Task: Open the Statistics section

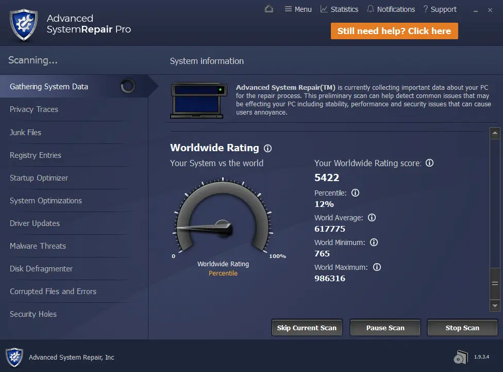Action: pos(340,9)
